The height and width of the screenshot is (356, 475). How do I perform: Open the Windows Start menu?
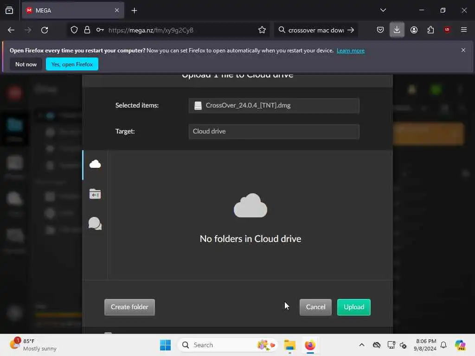(166, 345)
